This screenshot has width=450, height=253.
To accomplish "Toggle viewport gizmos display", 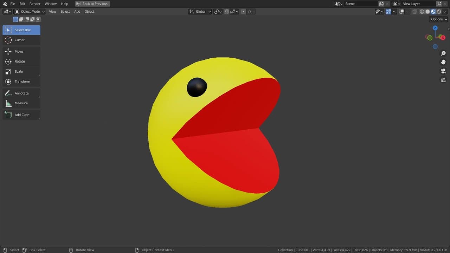I will tap(388, 12).
